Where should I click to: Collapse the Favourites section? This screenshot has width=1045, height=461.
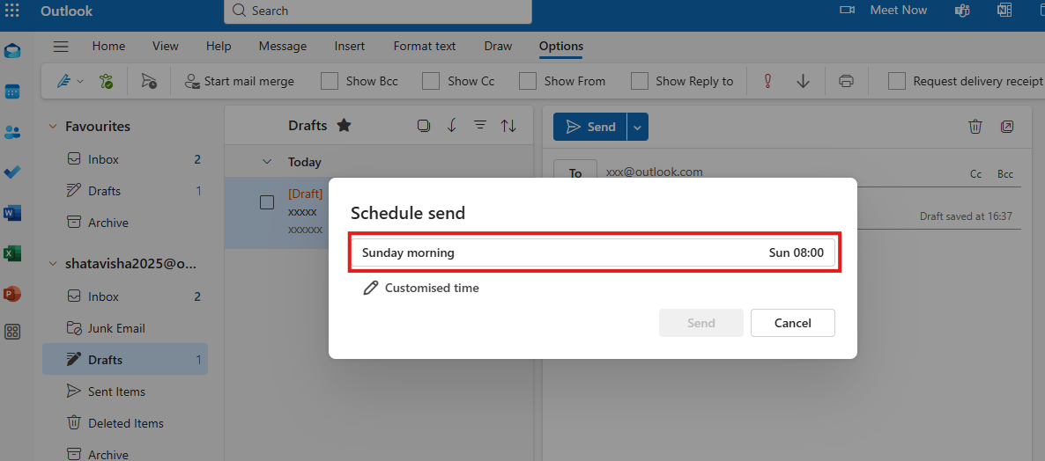pyautogui.click(x=53, y=127)
